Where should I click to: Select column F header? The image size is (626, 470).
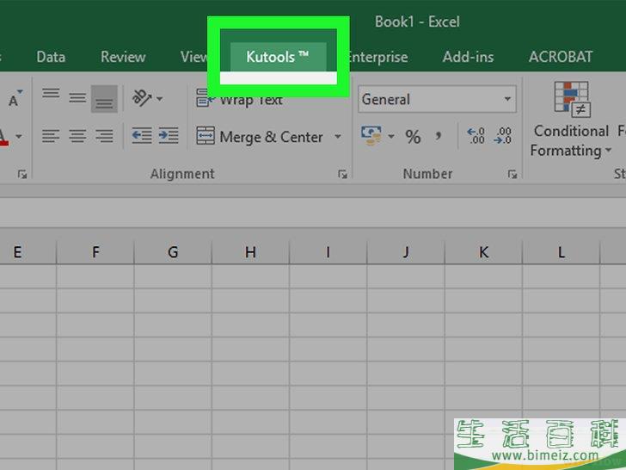(x=95, y=252)
